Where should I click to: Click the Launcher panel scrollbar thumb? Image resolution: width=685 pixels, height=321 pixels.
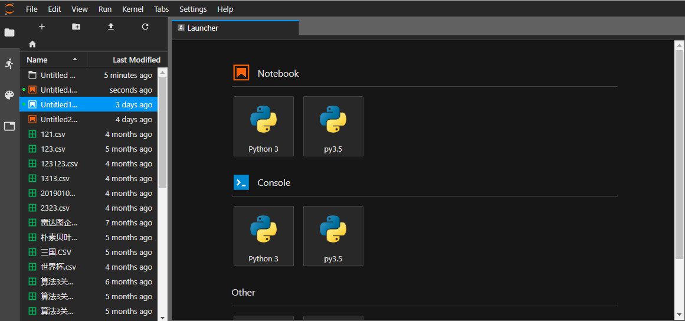click(679, 154)
